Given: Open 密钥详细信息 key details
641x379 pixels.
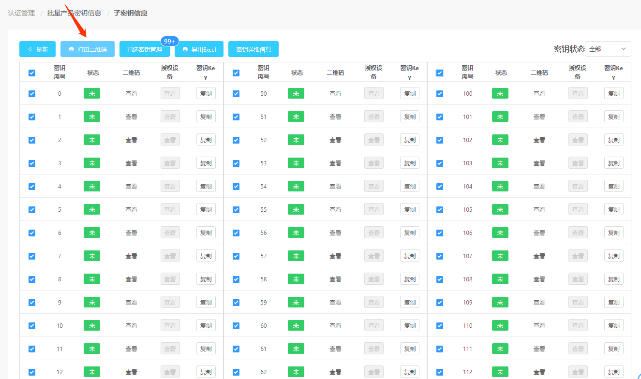Looking at the screenshot, I should coord(253,49).
